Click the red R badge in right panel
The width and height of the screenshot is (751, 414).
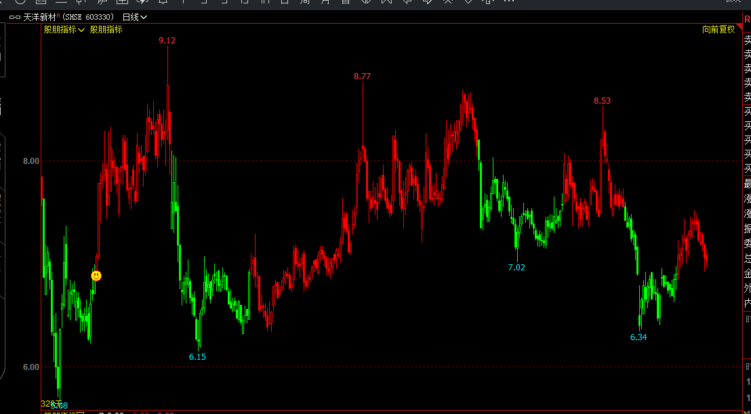747,20
